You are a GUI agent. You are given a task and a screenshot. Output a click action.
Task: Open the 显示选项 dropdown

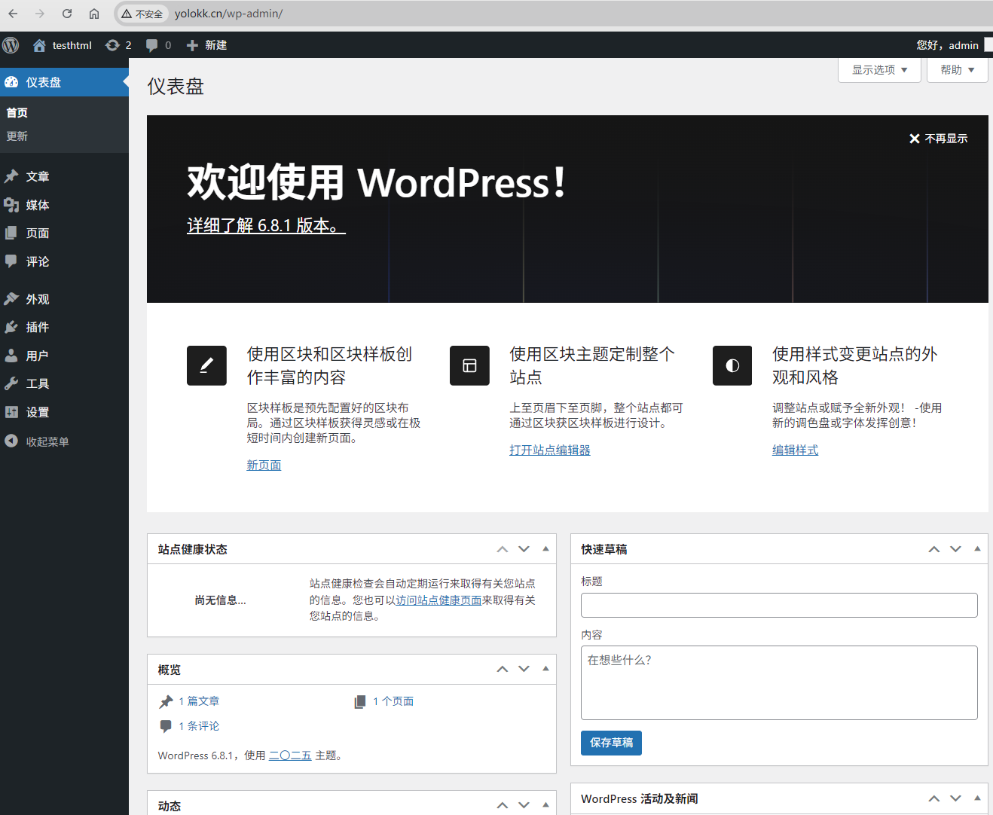[x=879, y=70]
